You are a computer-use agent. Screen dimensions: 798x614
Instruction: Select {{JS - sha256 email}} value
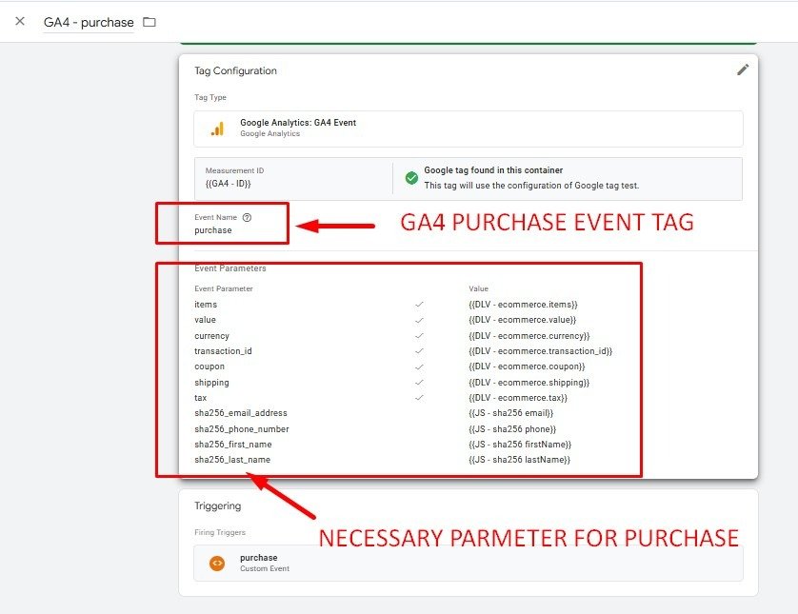click(511, 413)
